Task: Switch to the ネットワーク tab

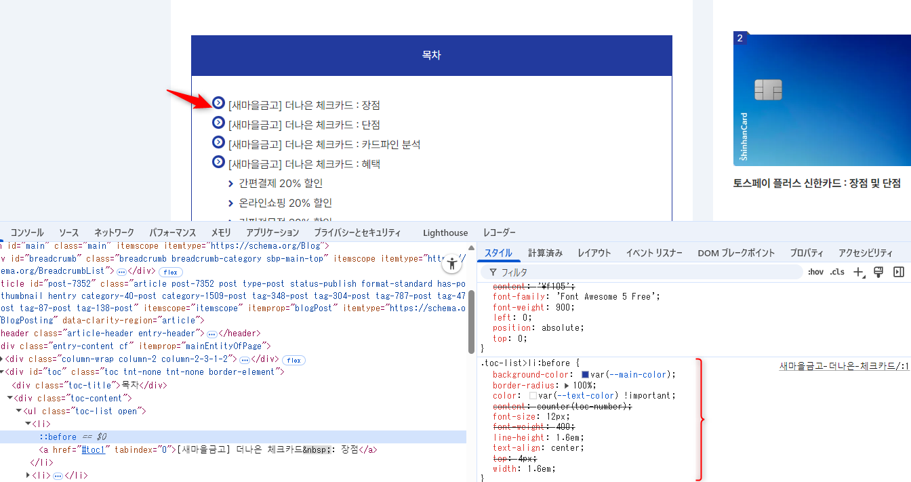Action: coord(114,233)
